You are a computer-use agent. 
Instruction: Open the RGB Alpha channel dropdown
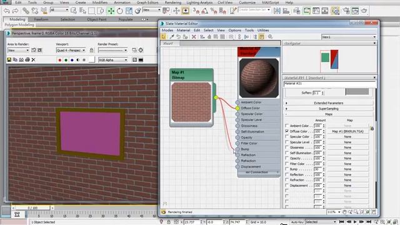pyautogui.click(x=113, y=60)
